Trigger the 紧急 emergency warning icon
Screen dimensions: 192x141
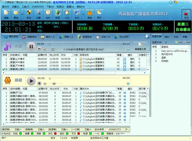tap(90, 14)
